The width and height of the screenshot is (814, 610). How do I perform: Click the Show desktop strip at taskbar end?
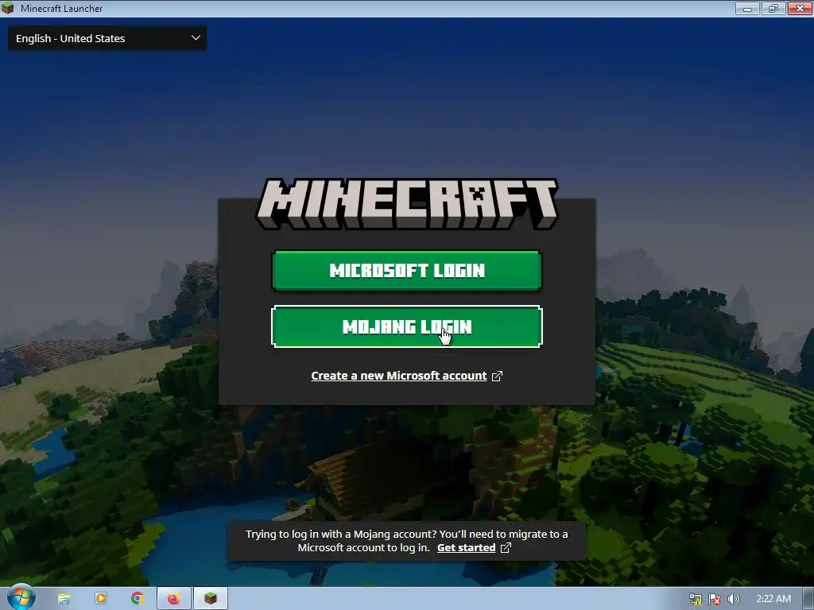click(808, 599)
